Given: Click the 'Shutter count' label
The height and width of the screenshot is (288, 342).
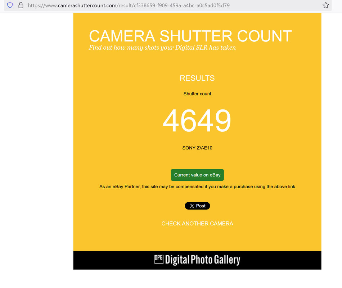Looking at the screenshot, I should point(197,94).
